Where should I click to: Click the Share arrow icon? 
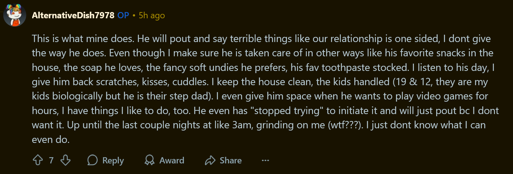[x=210, y=160]
